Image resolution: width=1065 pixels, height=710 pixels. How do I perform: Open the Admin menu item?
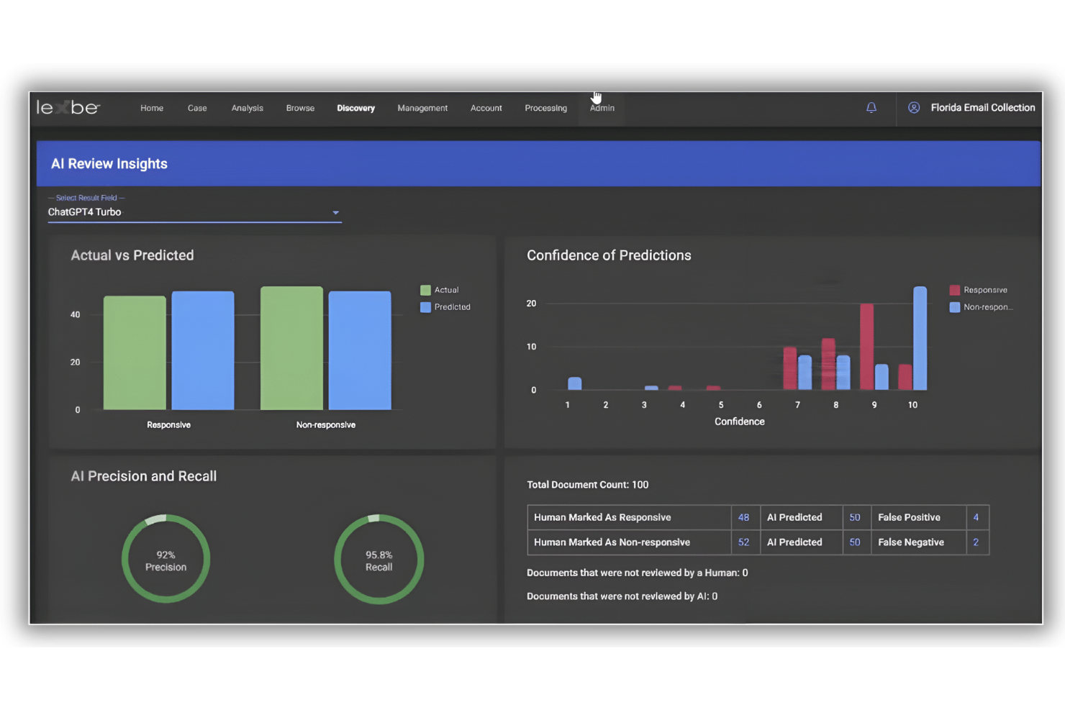[x=602, y=109]
